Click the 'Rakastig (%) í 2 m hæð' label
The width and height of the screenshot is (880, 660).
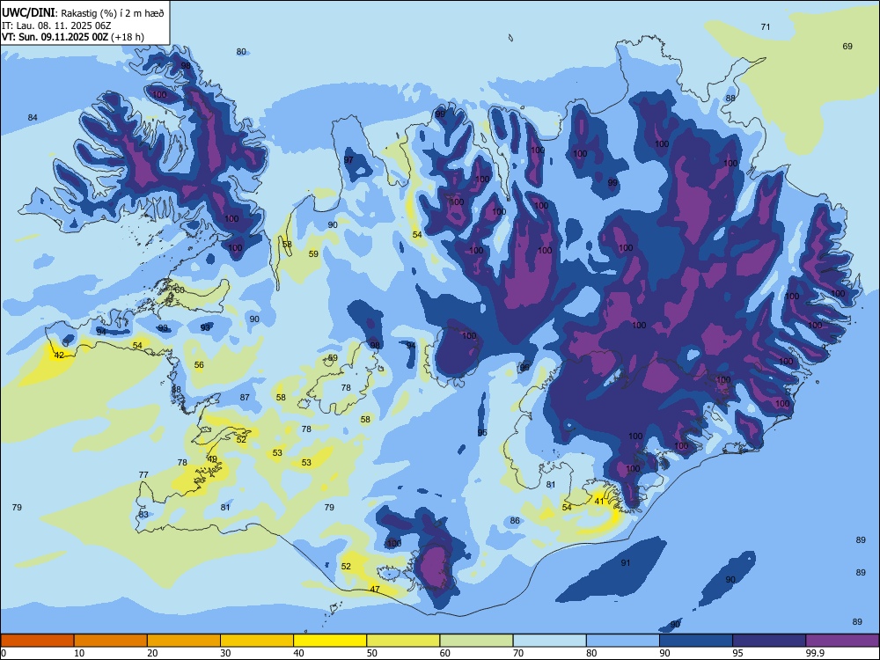pyautogui.click(x=113, y=13)
